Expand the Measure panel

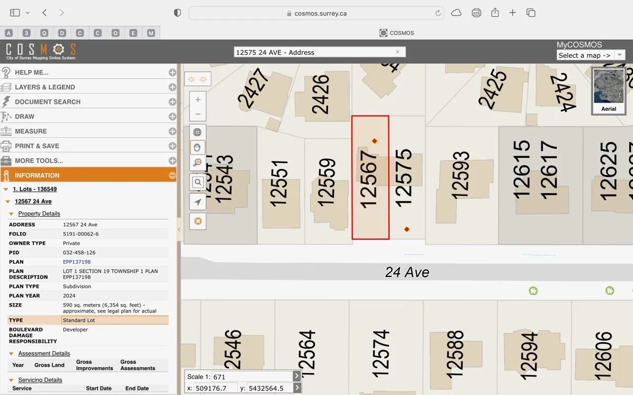click(x=172, y=131)
